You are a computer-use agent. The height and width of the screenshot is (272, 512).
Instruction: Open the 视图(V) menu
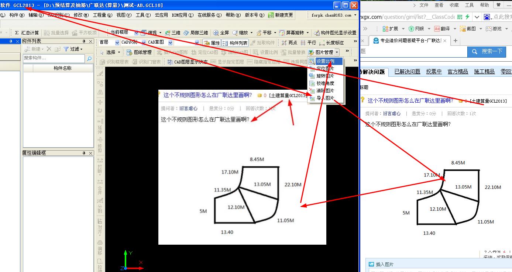[124, 15]
